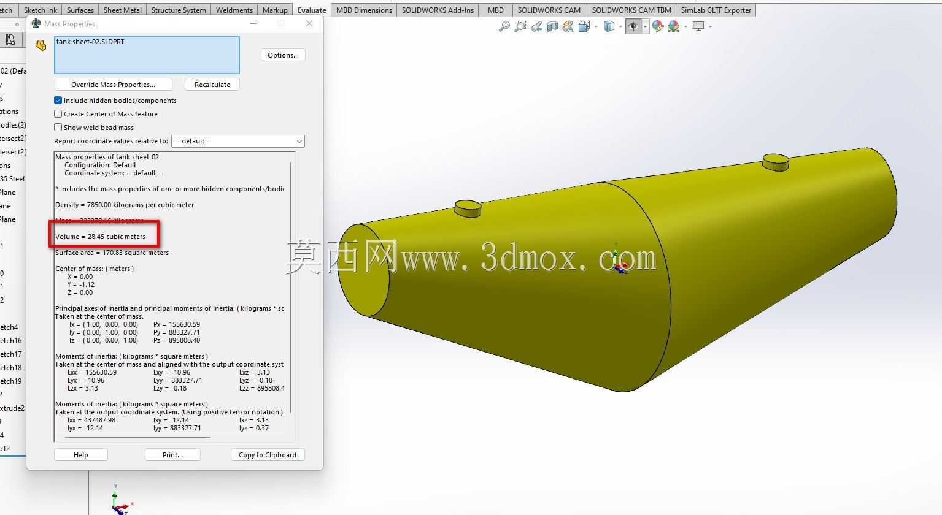Open the SOLIDWORKS CAM TBM tab
The height and width of the screenshot is (515, 942).
[x=631, y=10]
